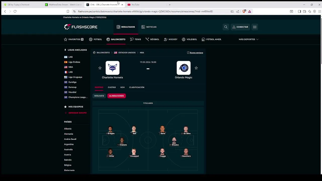
Task: Click player Ball on court
Action: [134, 130]
